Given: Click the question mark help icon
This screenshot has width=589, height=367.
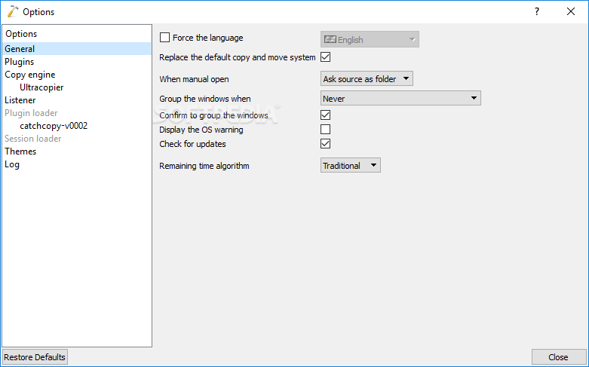Looking at the screenshot, I should (x=537, y=11).
